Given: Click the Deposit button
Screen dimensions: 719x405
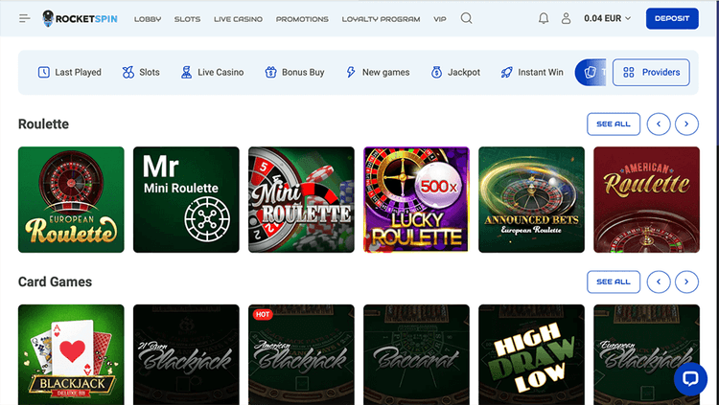Looking at the screenshot, I should coord(672,18).
